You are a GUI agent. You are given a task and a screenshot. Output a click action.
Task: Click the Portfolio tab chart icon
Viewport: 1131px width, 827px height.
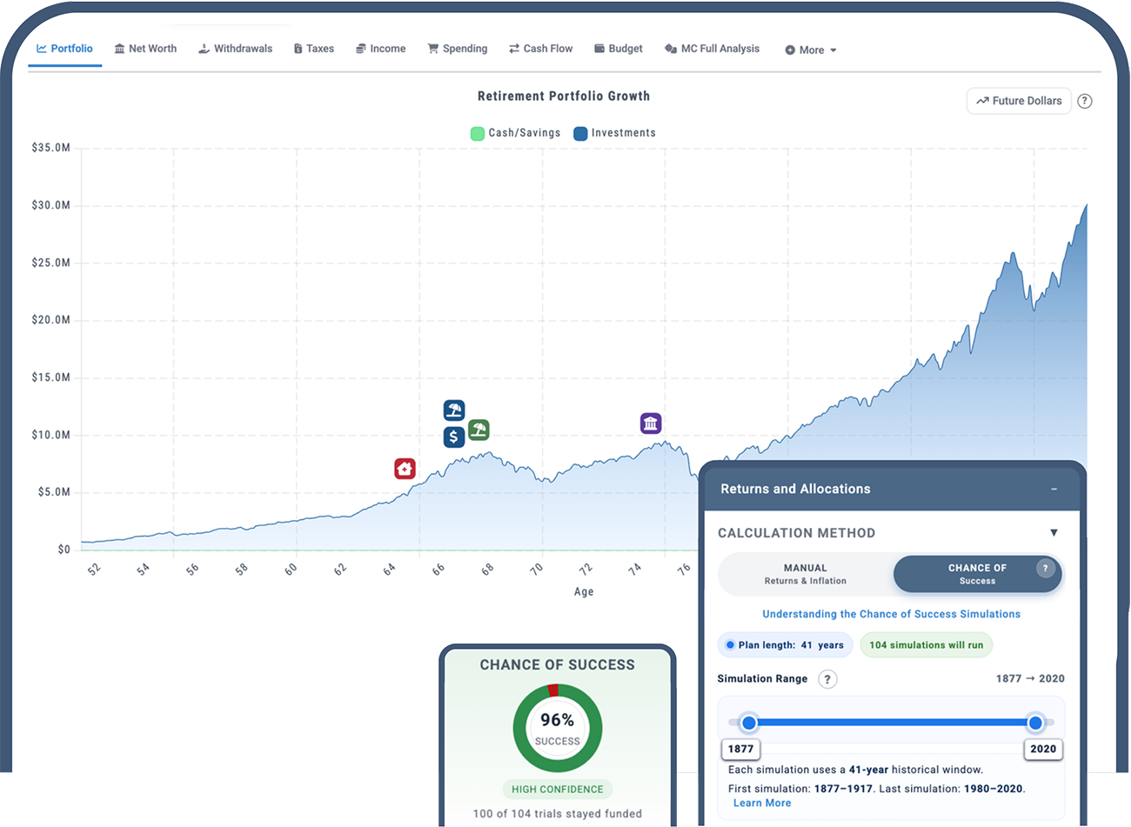[41, 49]
